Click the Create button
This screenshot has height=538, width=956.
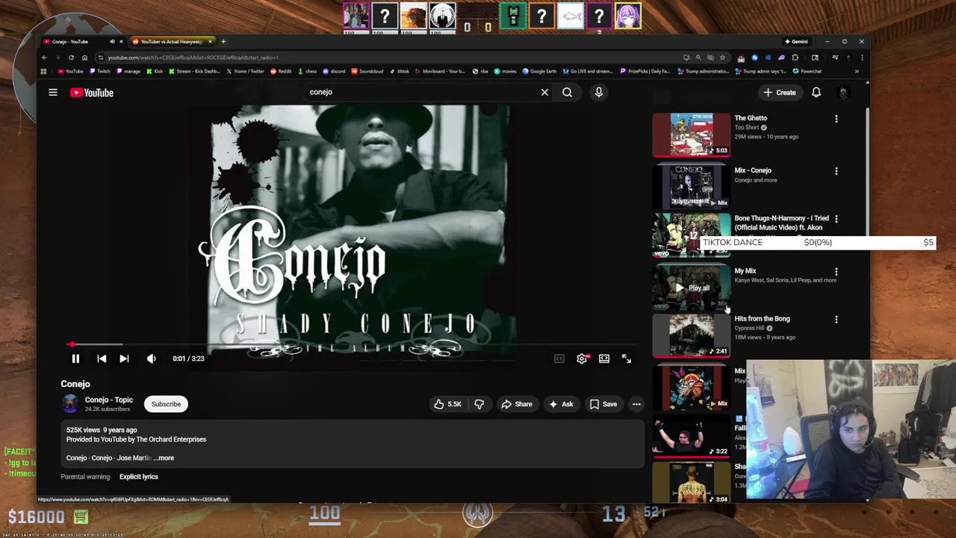[780, 93]
